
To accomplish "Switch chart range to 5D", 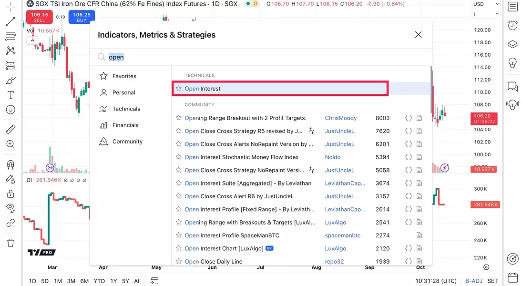I will click(45, 281).
